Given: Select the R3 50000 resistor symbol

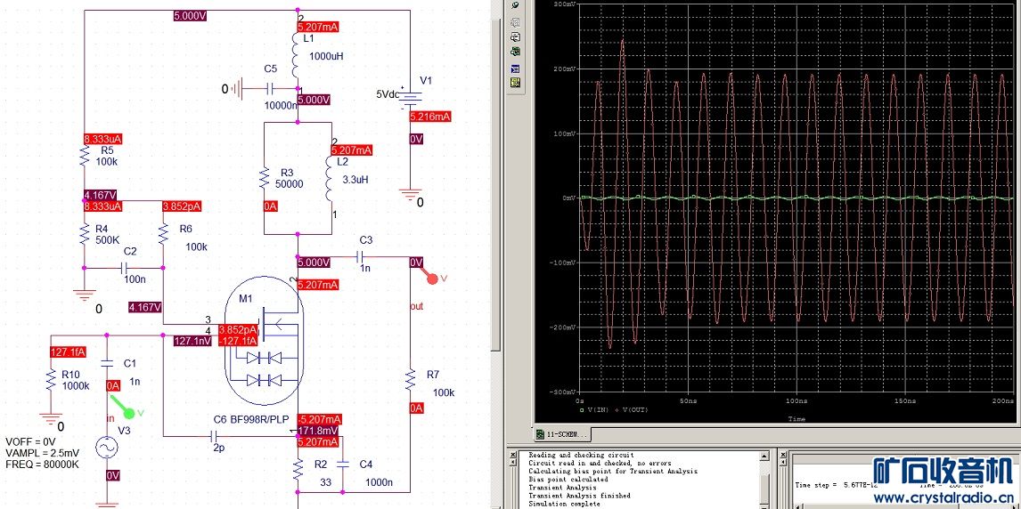Looking at the screenshot, I should click(265, 179).
